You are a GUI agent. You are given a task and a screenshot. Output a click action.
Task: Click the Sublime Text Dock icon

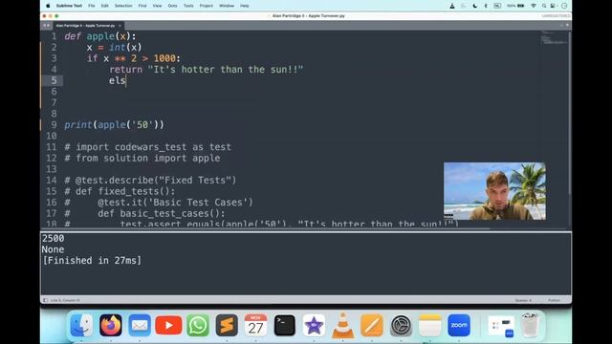[227, 325]
